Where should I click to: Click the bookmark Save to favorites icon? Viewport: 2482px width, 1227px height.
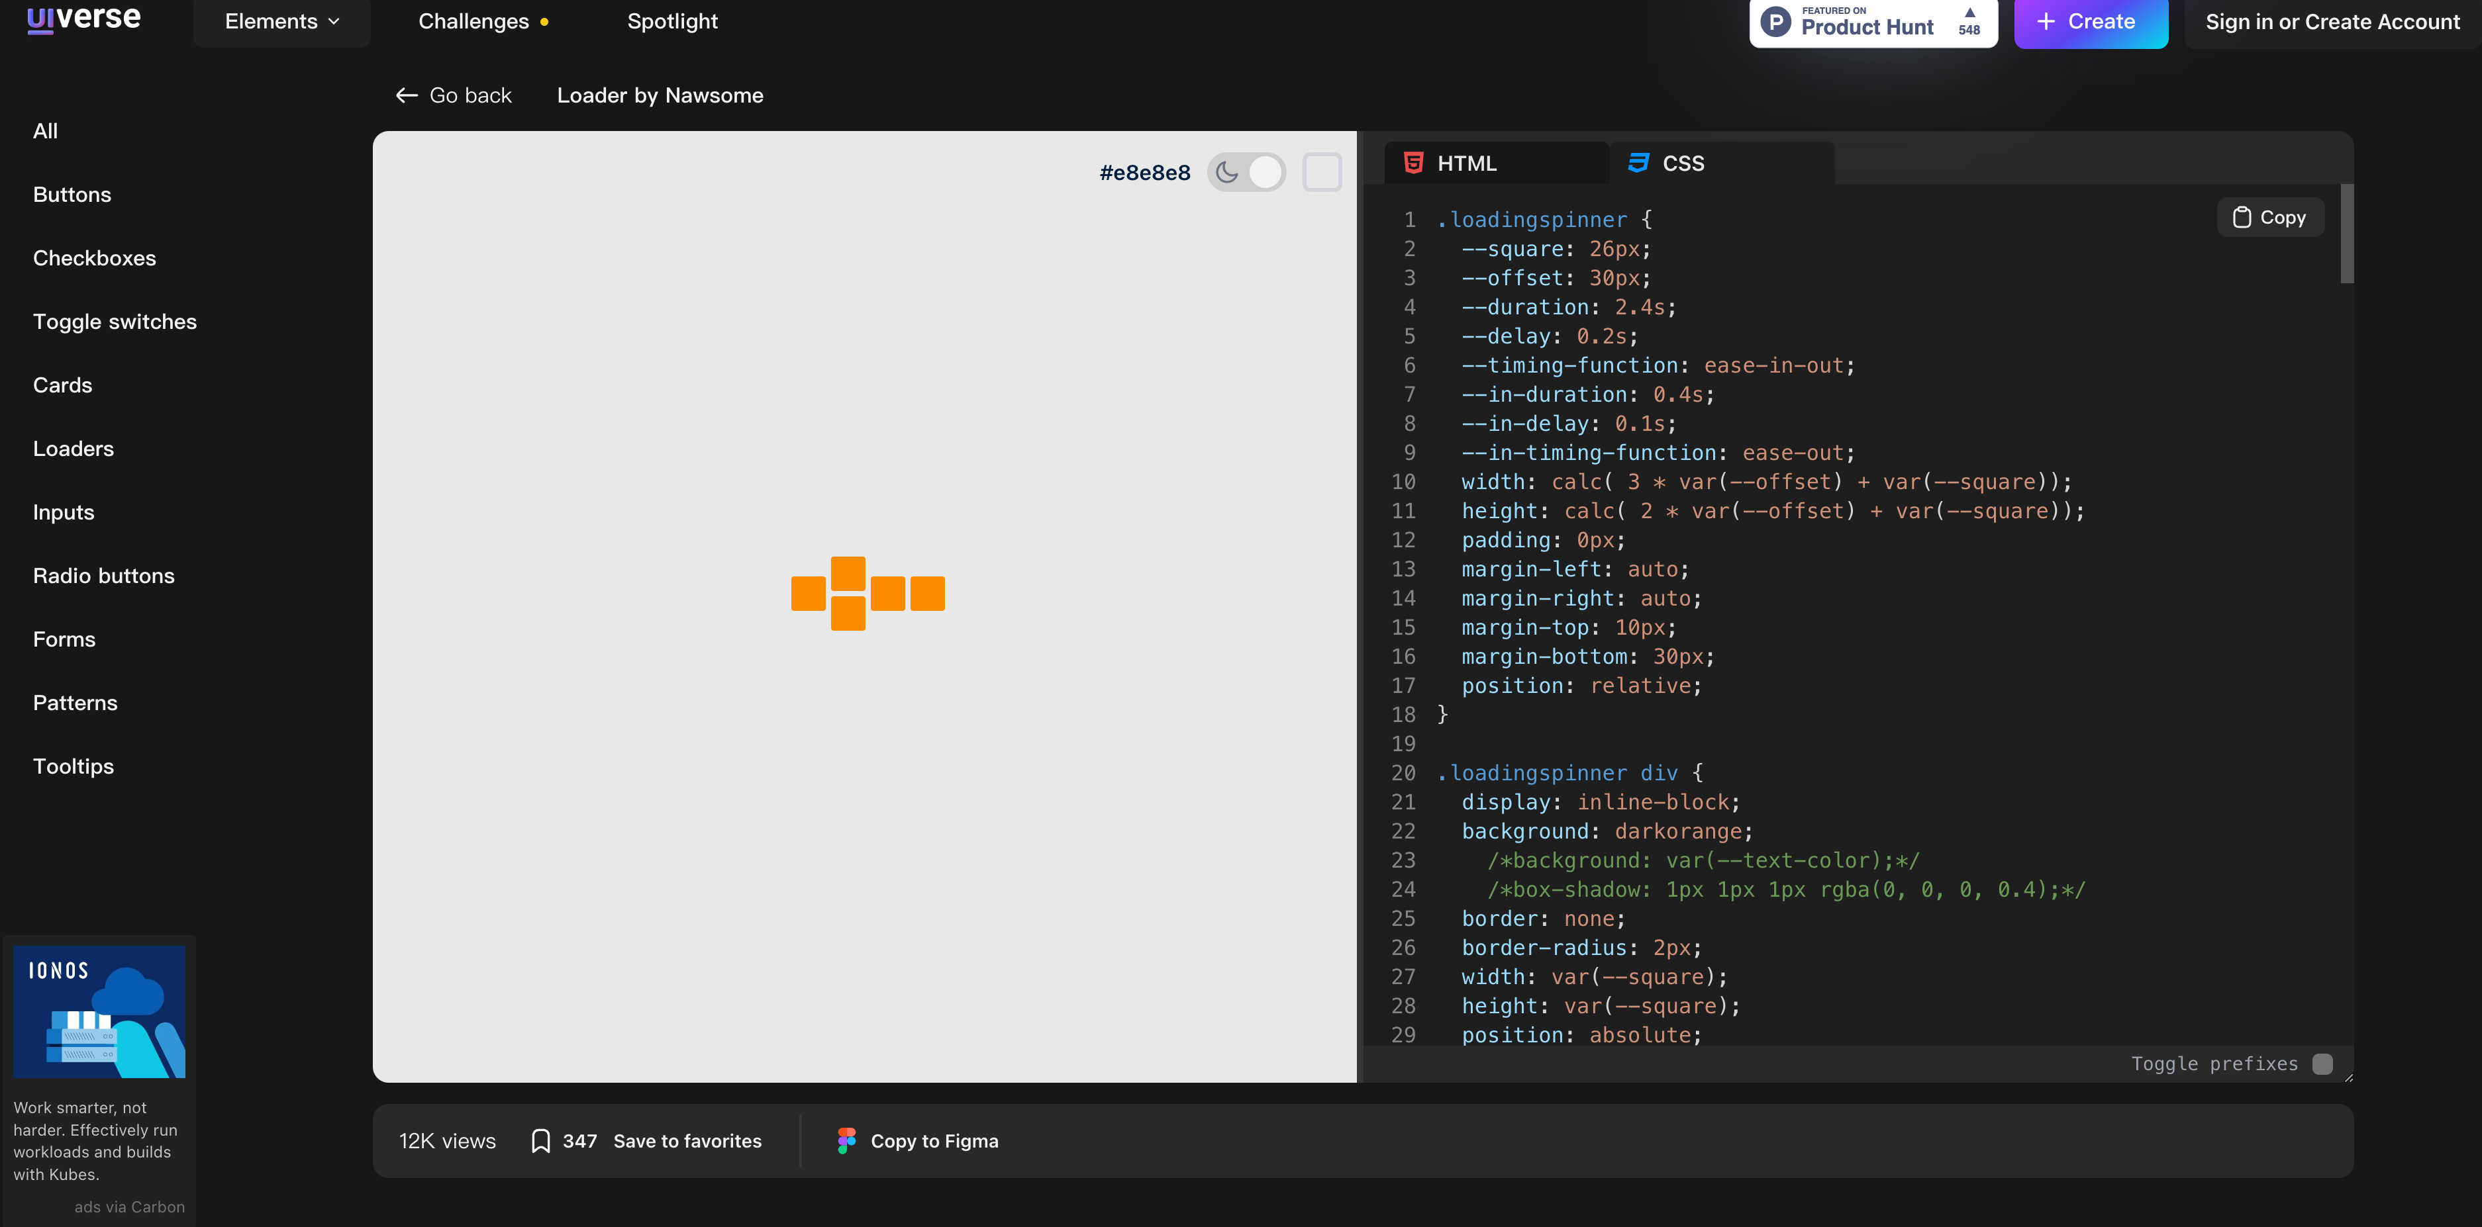click(x=540, y=1141)
